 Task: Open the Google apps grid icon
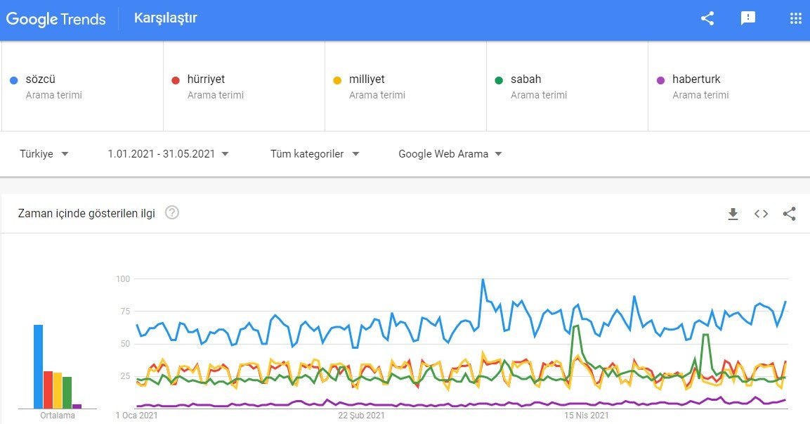795,18
